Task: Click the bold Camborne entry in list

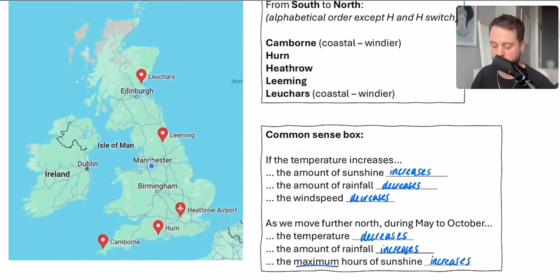Action: coord(291,43)
